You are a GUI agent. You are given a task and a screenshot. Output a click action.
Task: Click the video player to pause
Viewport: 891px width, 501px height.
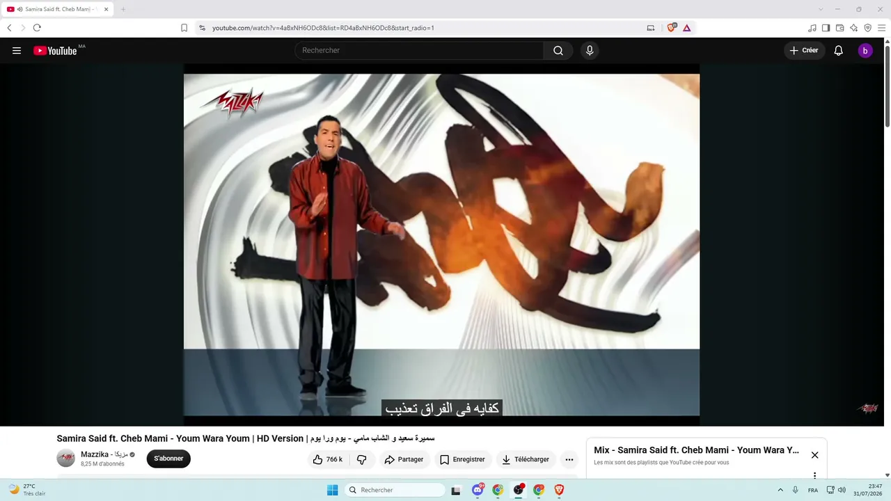(441, 244)
